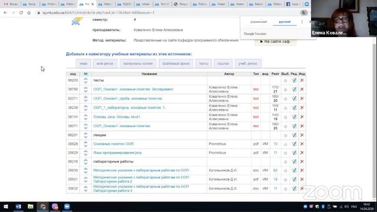Reorder row 96203 with order arrows
Viewport: 377px width, 212px height.
[85, 81]
